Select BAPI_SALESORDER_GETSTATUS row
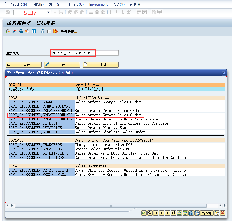This screenshot has height=221, width=232. (117, 128)
